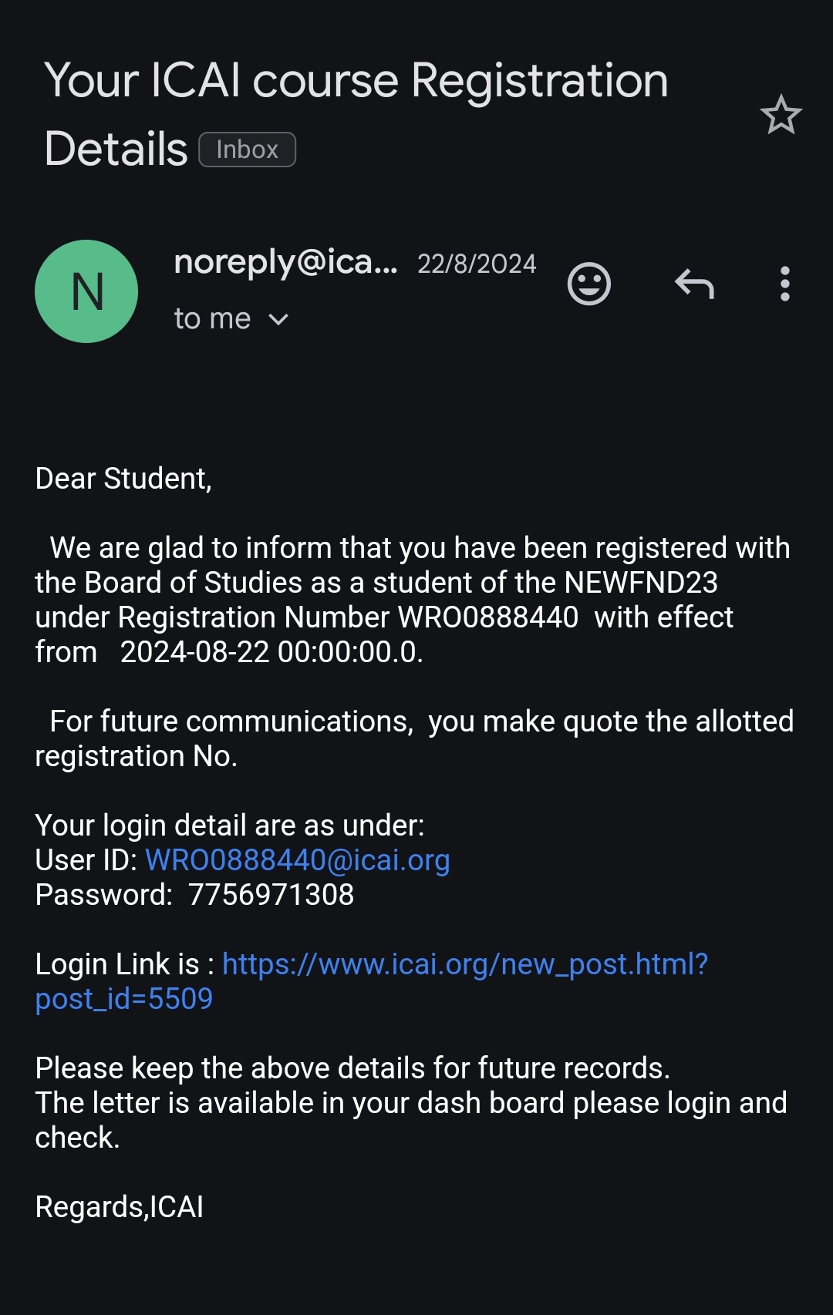Tap the noreply@ica... sender name
This screenshot has width=833, height=1315.
click(x=285, y=262)
